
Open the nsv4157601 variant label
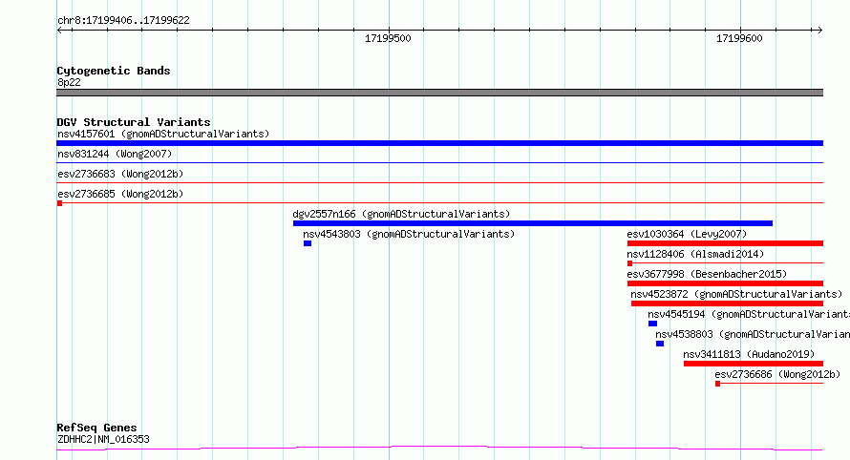tap(163, 134)
